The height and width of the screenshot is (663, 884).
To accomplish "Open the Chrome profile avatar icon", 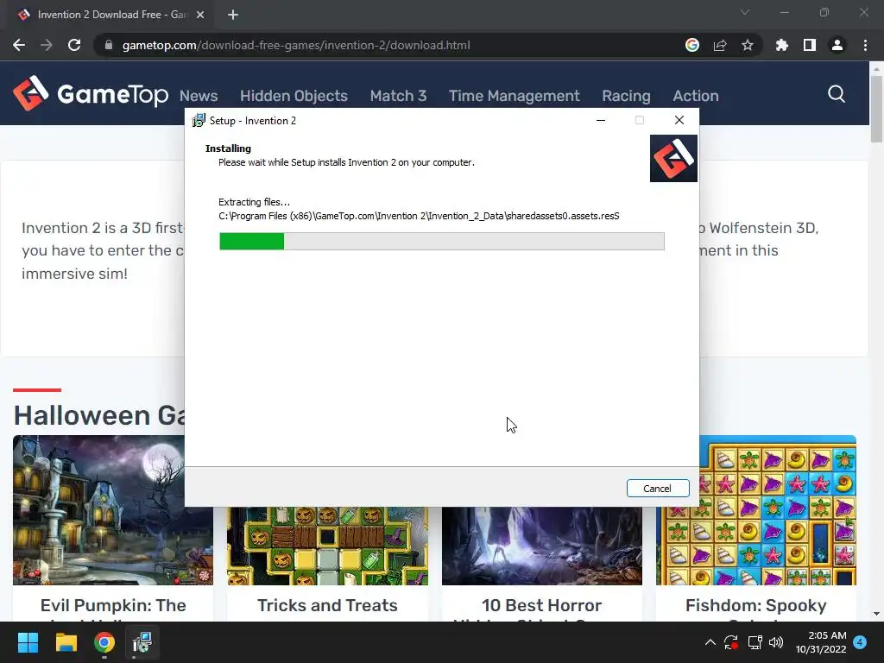I will pyautogui.click(x=837, y=45).
